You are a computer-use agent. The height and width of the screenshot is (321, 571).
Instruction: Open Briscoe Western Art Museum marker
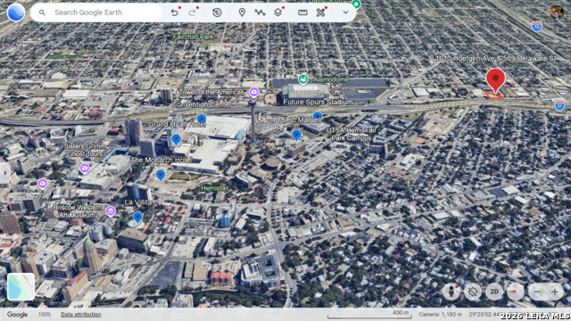pos(111,211)
